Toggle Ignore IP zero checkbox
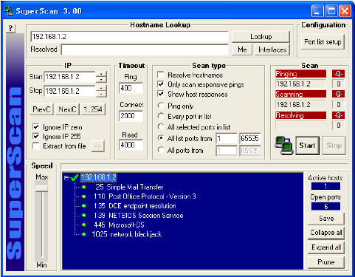Screen dimensions: 355x277 (x=36, y=127)
